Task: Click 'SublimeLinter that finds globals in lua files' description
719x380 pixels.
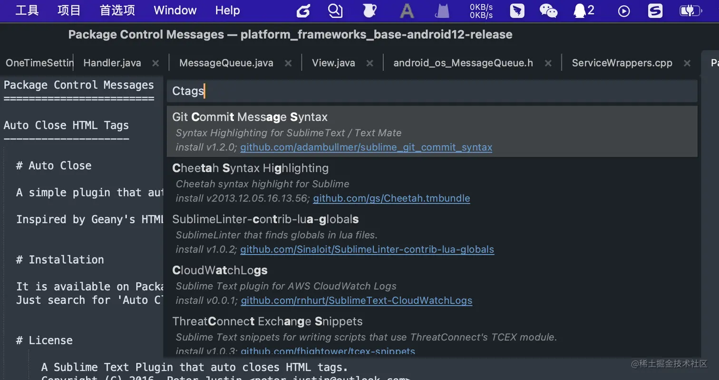Action: click(x=276, y=235)
